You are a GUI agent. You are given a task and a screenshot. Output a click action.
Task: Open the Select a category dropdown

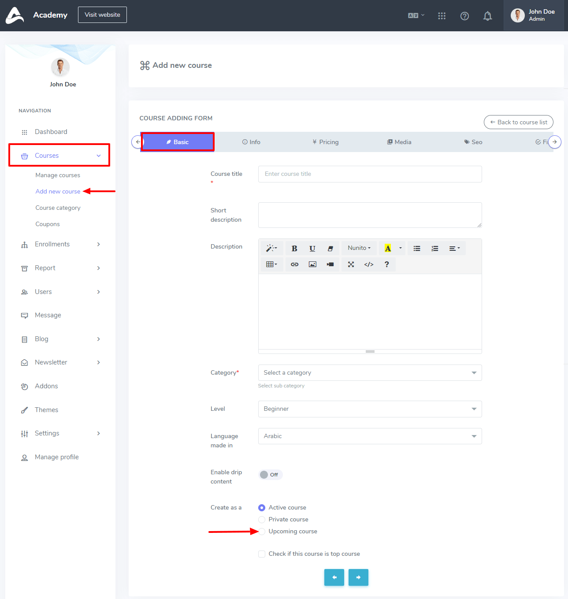(370, 373)
